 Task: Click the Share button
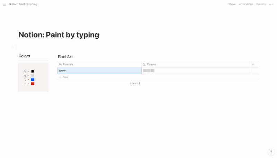[232, 4]
